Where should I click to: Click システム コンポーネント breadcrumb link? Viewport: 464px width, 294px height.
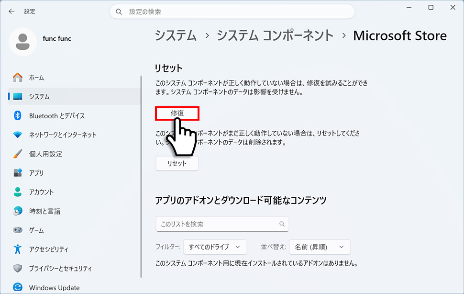[x=275, y=35]
